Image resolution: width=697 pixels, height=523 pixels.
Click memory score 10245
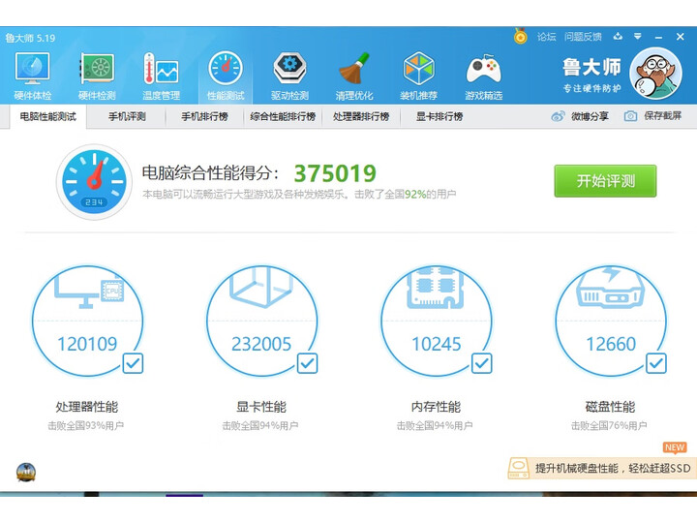[436, 344]
